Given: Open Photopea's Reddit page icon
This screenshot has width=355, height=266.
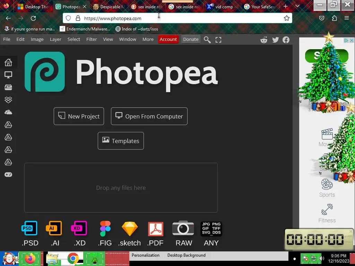Looking at the screenshot, I should coord(264,40).
